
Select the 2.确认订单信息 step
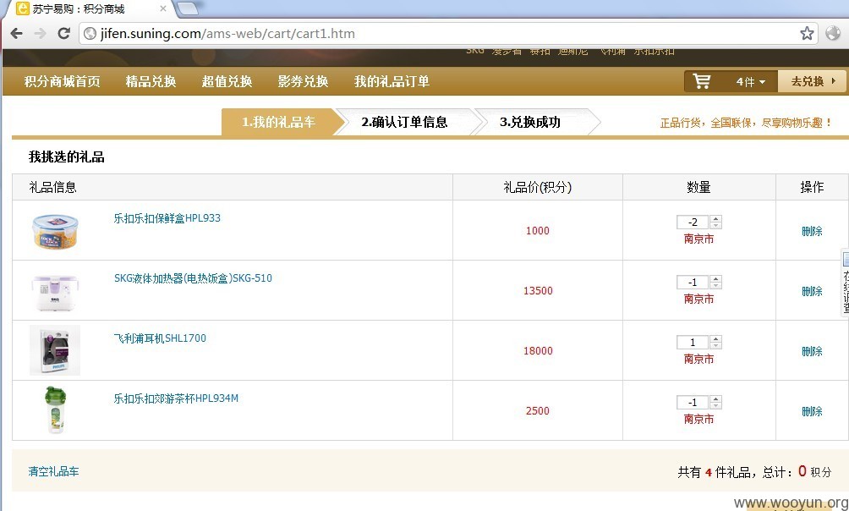[404, 122]
